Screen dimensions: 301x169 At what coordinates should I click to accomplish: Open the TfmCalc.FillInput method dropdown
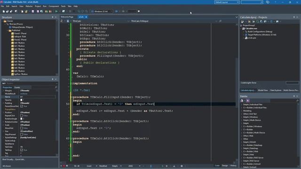[173, 21]
